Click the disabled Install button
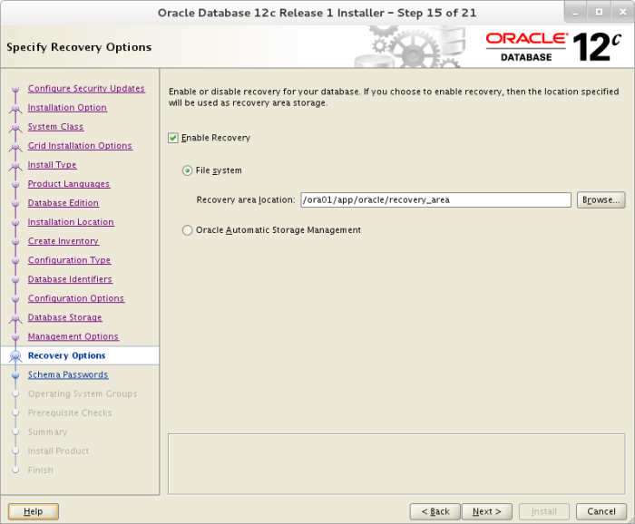Image resolution: width=635 pixels, height=524 pixels. [x=544, y=511]
